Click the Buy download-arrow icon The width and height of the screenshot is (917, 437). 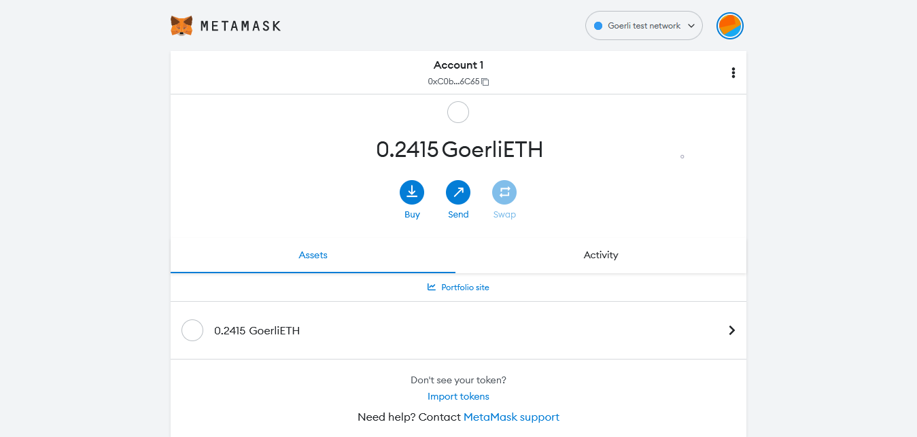click(x=412, y=192)
